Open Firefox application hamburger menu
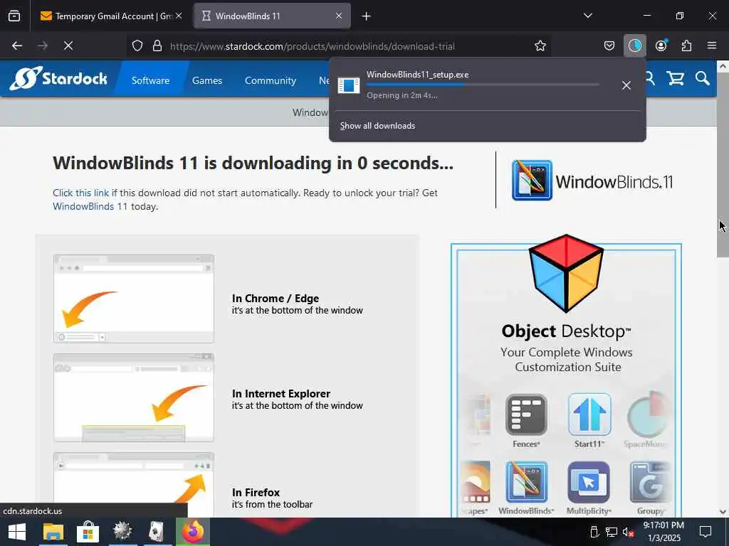Viewport: 729px width, 546px height. 712,45
